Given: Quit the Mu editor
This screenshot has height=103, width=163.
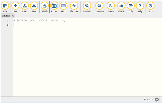Looking at the screenshot, I should (150, 7).
